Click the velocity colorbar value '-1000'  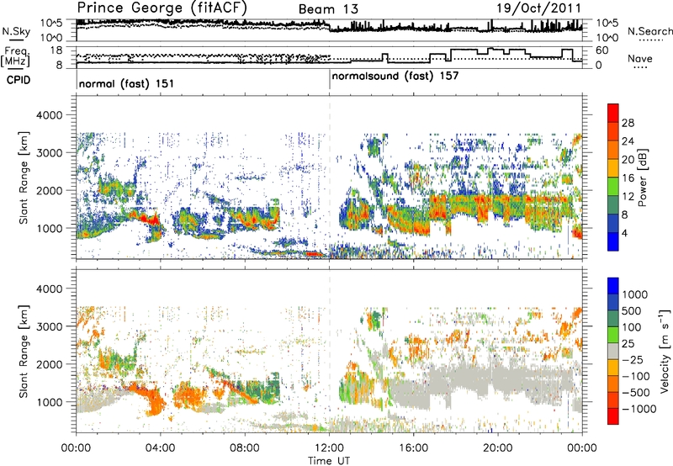[639, 409]
